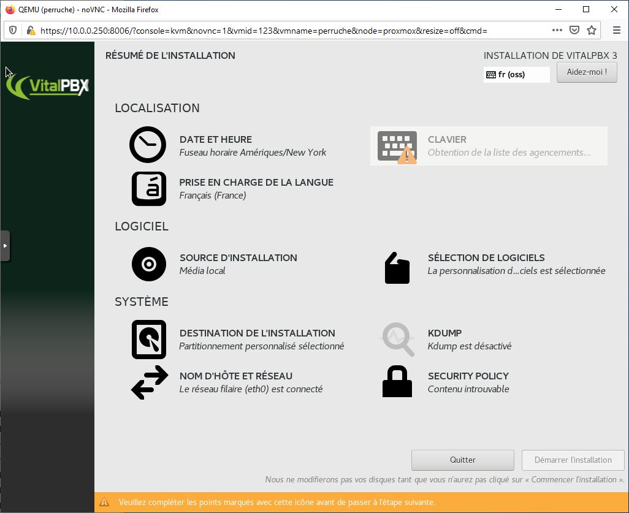This screenshot has width=629, height=513.
Task: Click the fr (oss) keyboard layout field
Action: (516, 75)
